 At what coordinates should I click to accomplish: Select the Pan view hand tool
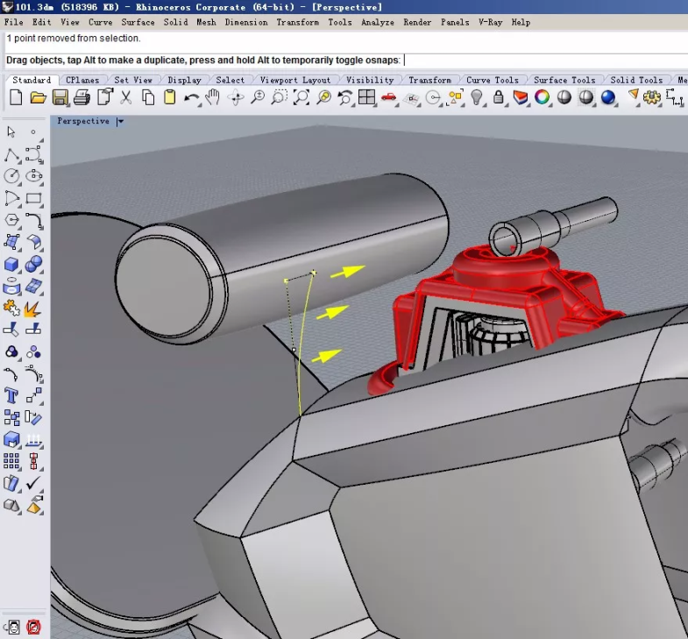pyautogui.click(x=213, y=97)
